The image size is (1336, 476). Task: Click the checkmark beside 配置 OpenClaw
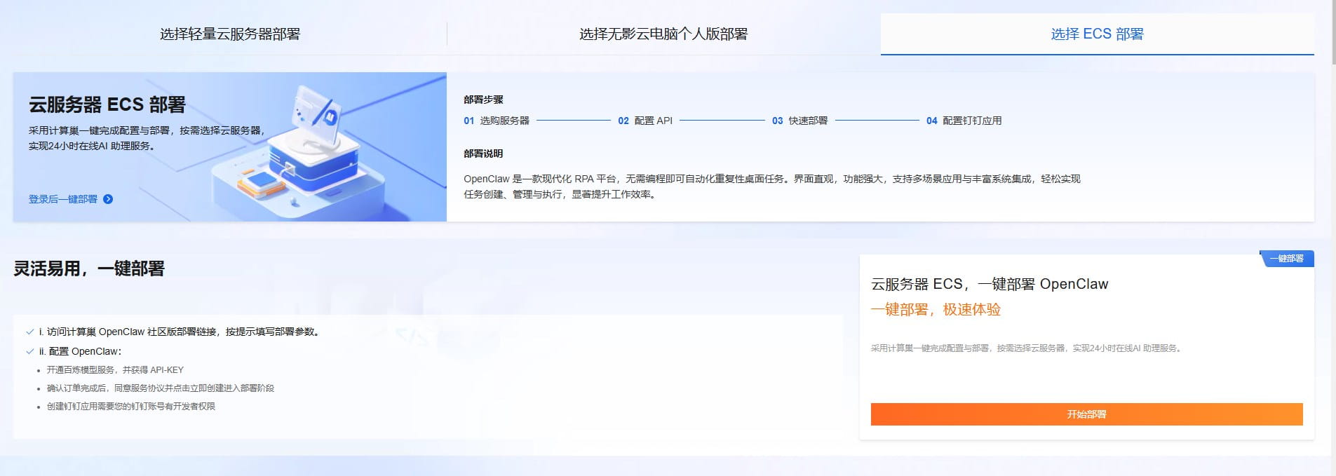point(29,351)
